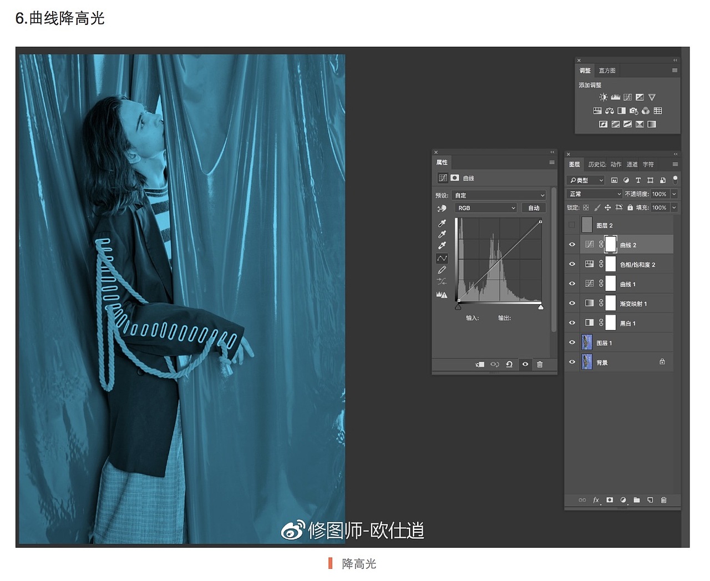
Task: Pick the white point eyedropper in the curves panel
Action: coord(442,245)
